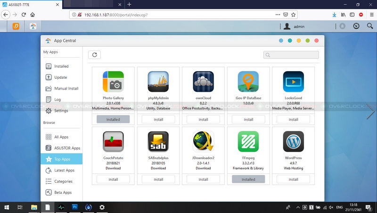Go back in browser
The height and width of the screenshot is (213, 377).
click(x=6, y=15)
